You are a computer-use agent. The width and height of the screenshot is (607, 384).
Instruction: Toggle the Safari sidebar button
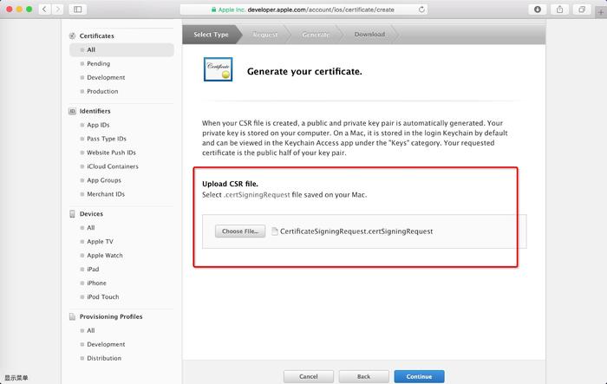coord(77,9)
